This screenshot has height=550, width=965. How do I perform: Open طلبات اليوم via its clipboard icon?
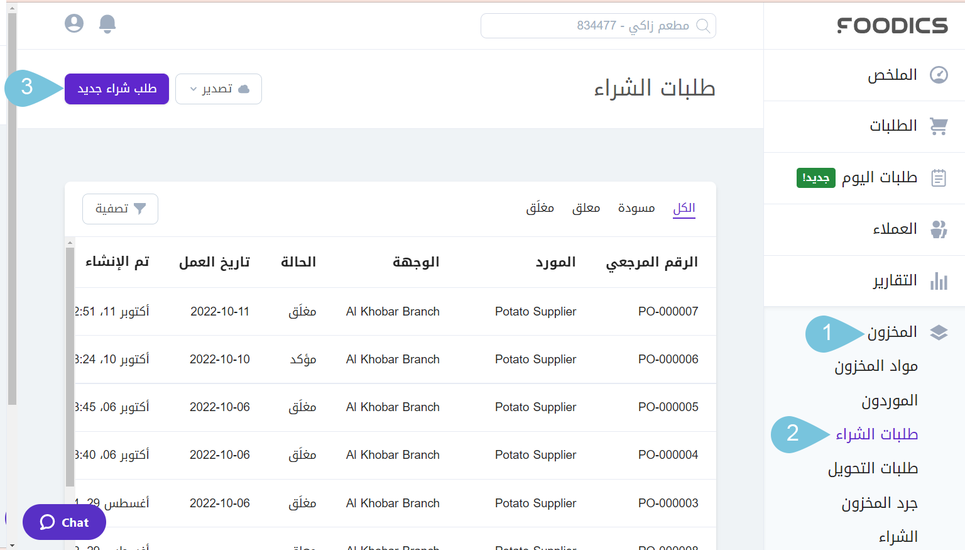[x=939, y=177]
